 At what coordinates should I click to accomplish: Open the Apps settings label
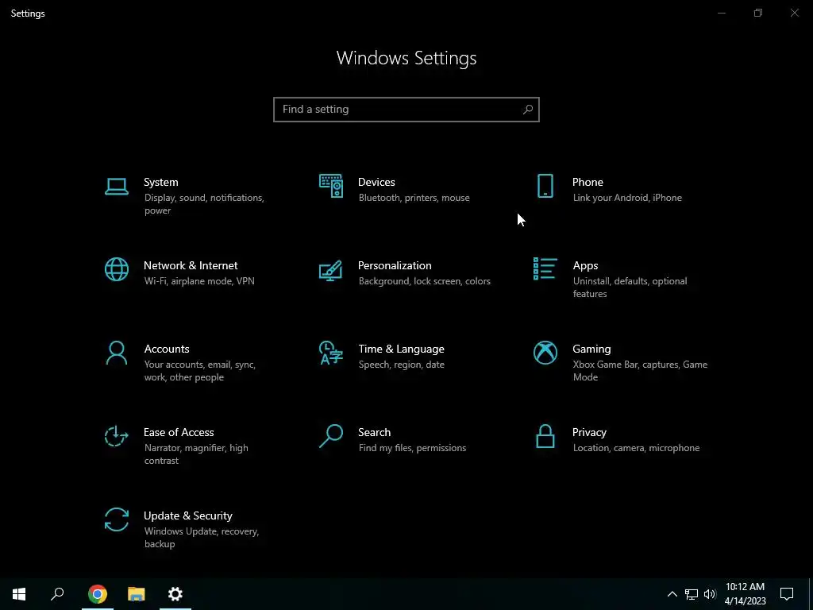pyautogui.click(x=585, y=265)
